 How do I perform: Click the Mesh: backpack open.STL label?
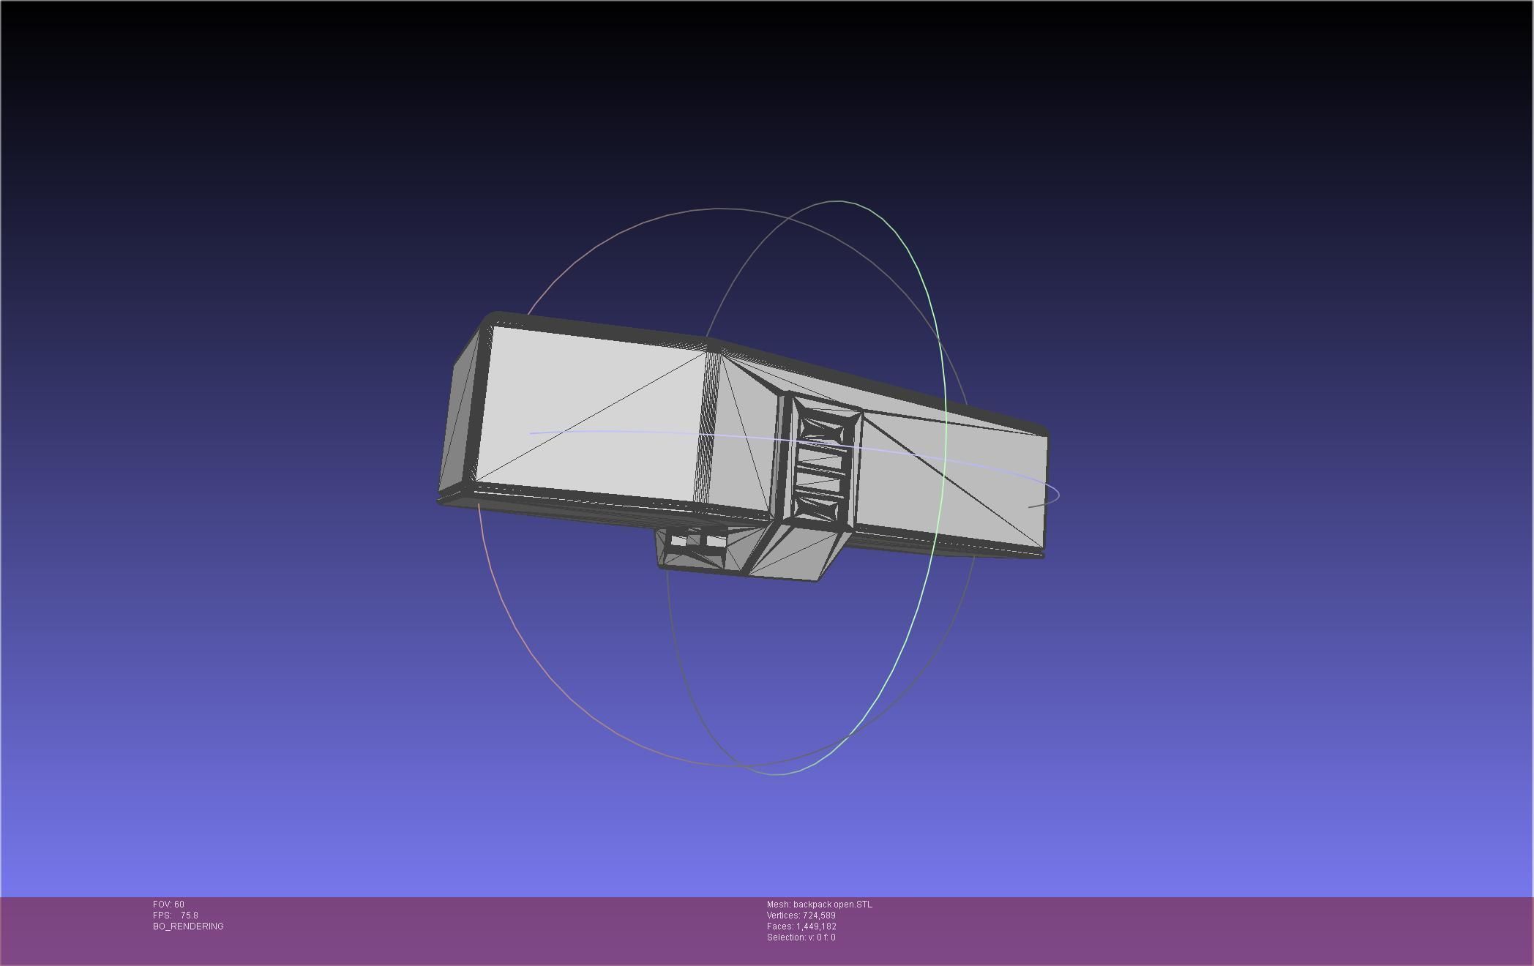coord(819,905)
